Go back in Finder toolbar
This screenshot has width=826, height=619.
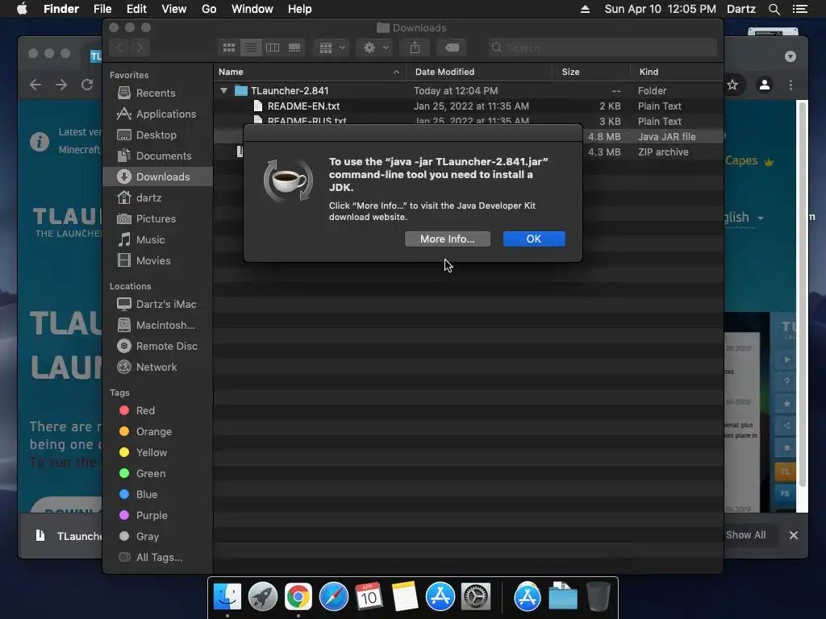click(x=119, y=48)
